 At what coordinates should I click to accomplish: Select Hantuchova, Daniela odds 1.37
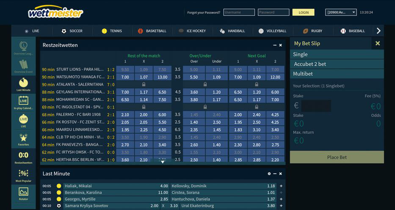click(271, 199)
